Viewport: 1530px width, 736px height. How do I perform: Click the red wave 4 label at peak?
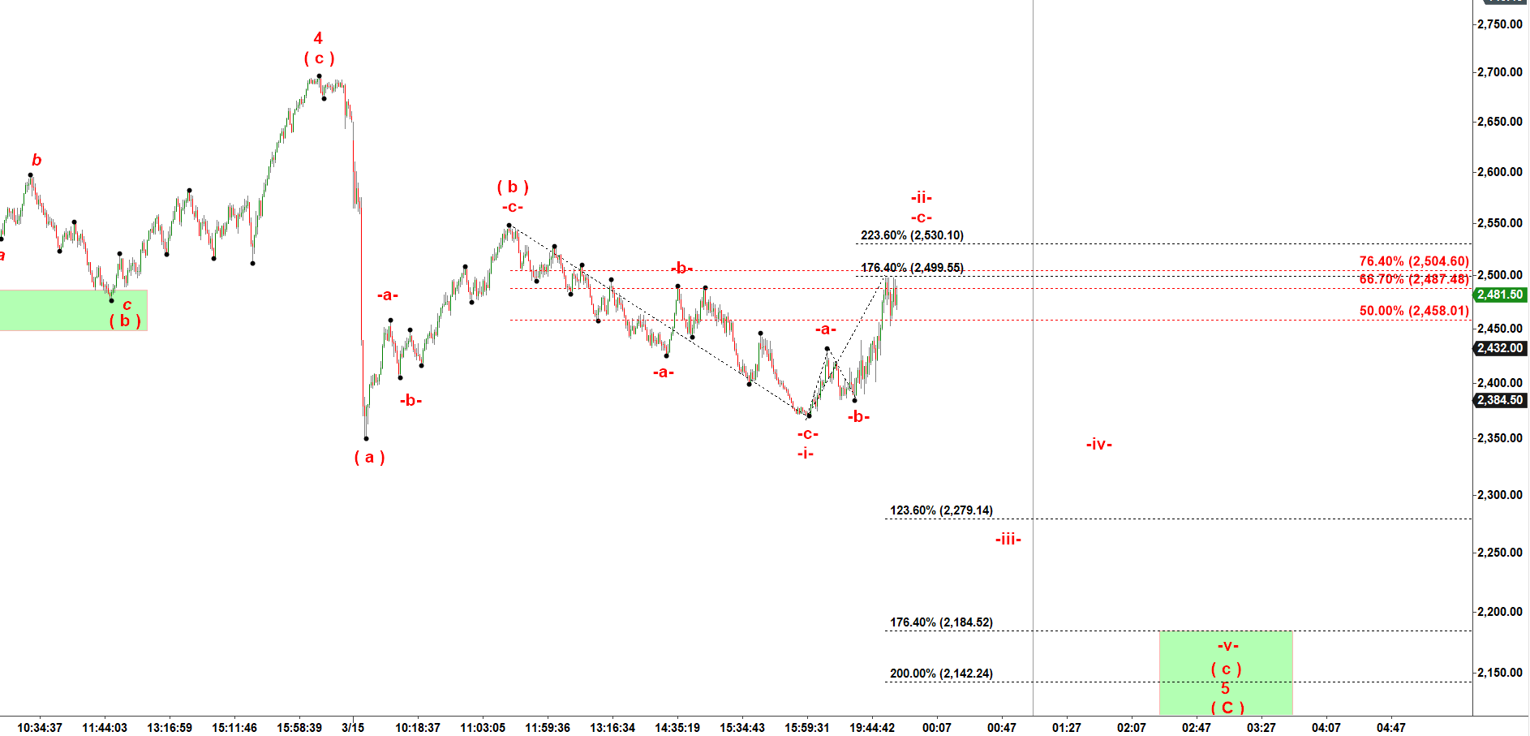pyautogui.click(x=318, y=38)
